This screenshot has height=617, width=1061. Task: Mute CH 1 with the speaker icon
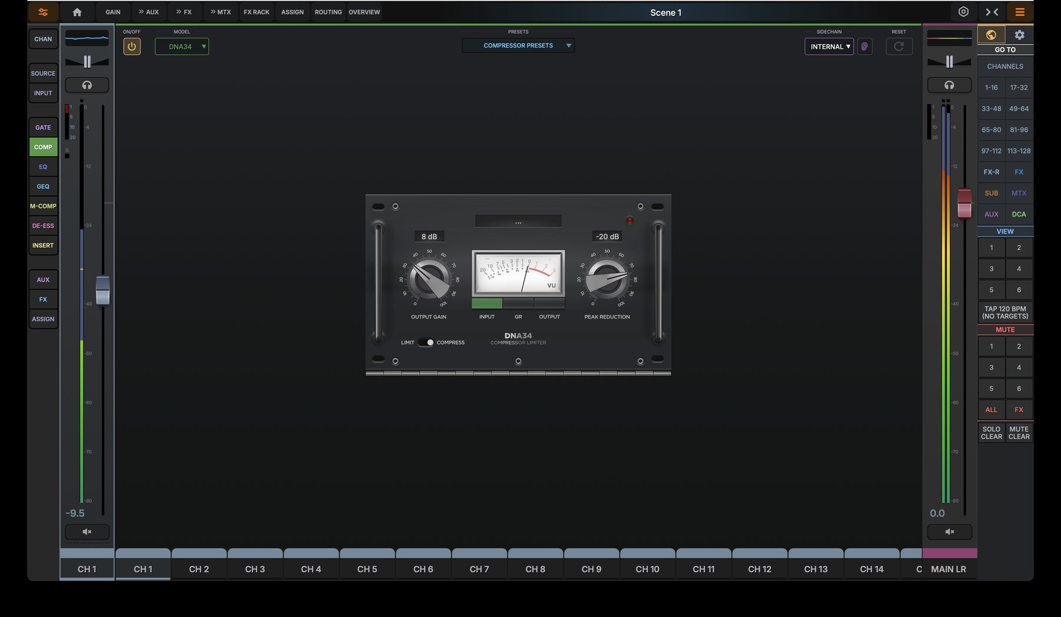coord(87,532)
